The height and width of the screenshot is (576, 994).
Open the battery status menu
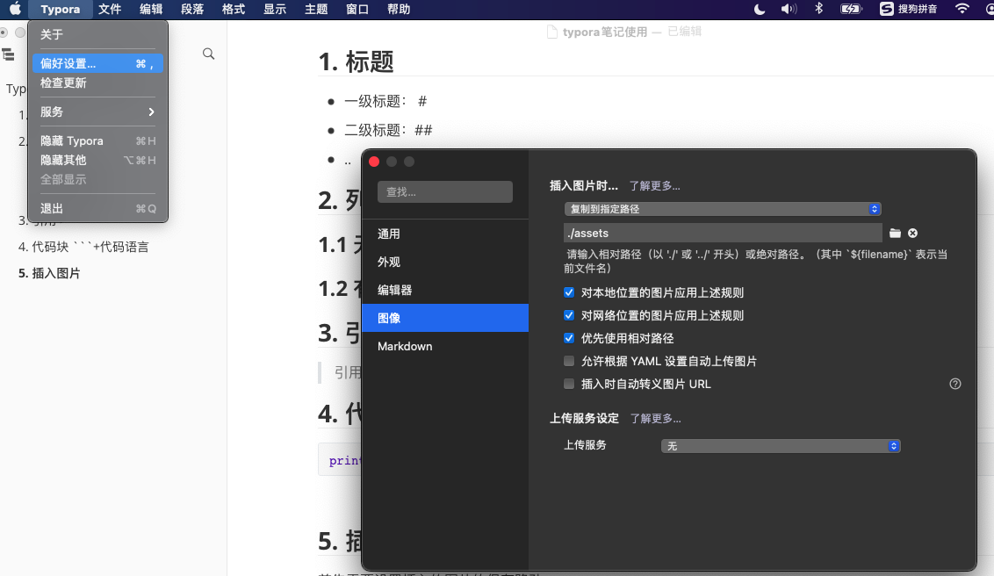tap(851, 9)
